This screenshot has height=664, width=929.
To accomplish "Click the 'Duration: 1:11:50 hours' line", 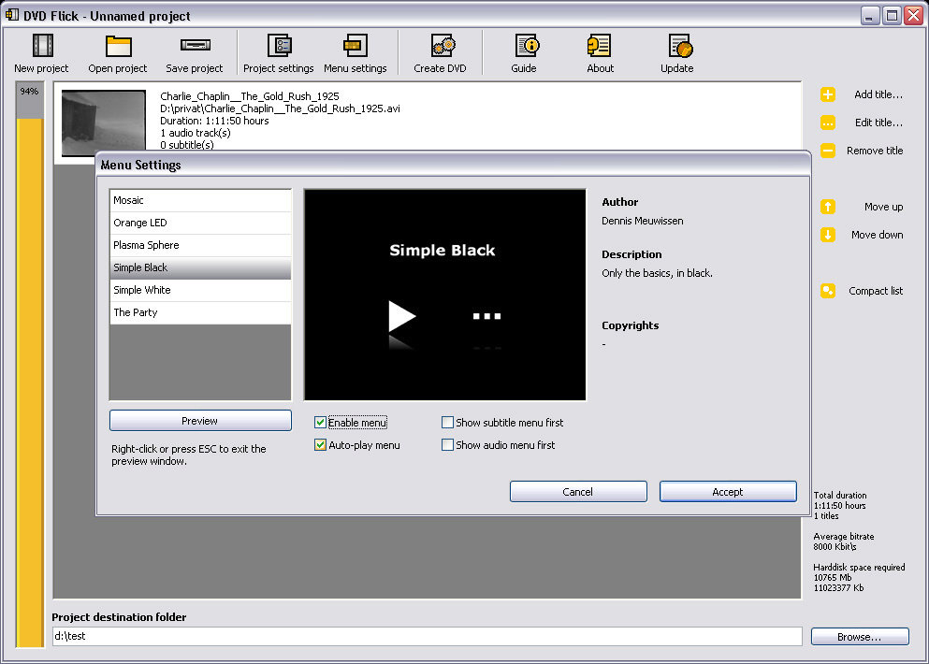I will (214, 121).
